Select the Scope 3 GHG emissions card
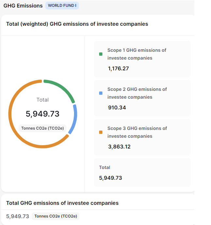This screenshot has height=225, width=211. (142, 137)
